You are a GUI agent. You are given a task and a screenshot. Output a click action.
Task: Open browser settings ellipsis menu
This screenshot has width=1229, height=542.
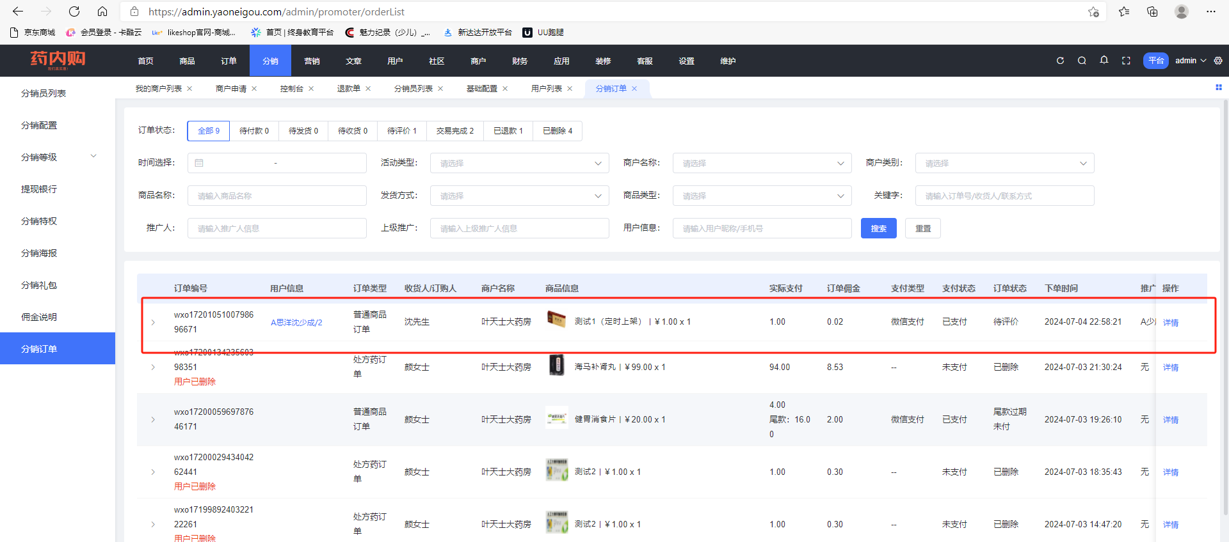1210,12
